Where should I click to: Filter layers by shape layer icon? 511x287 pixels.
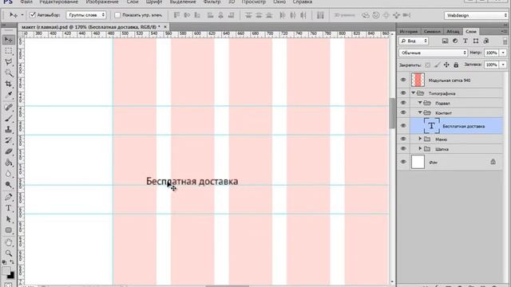[476, 41]
